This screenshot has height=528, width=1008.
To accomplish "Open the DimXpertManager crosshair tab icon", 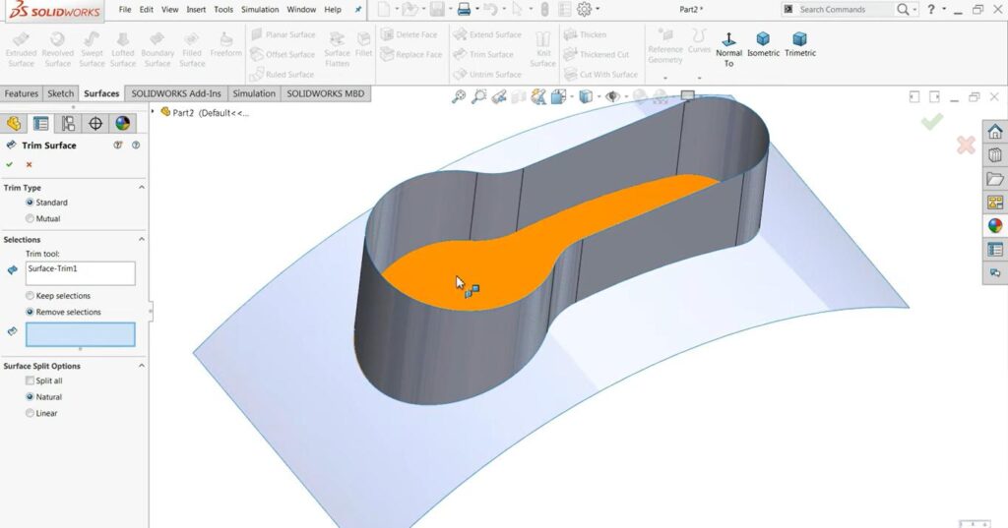I will (95, 123).
